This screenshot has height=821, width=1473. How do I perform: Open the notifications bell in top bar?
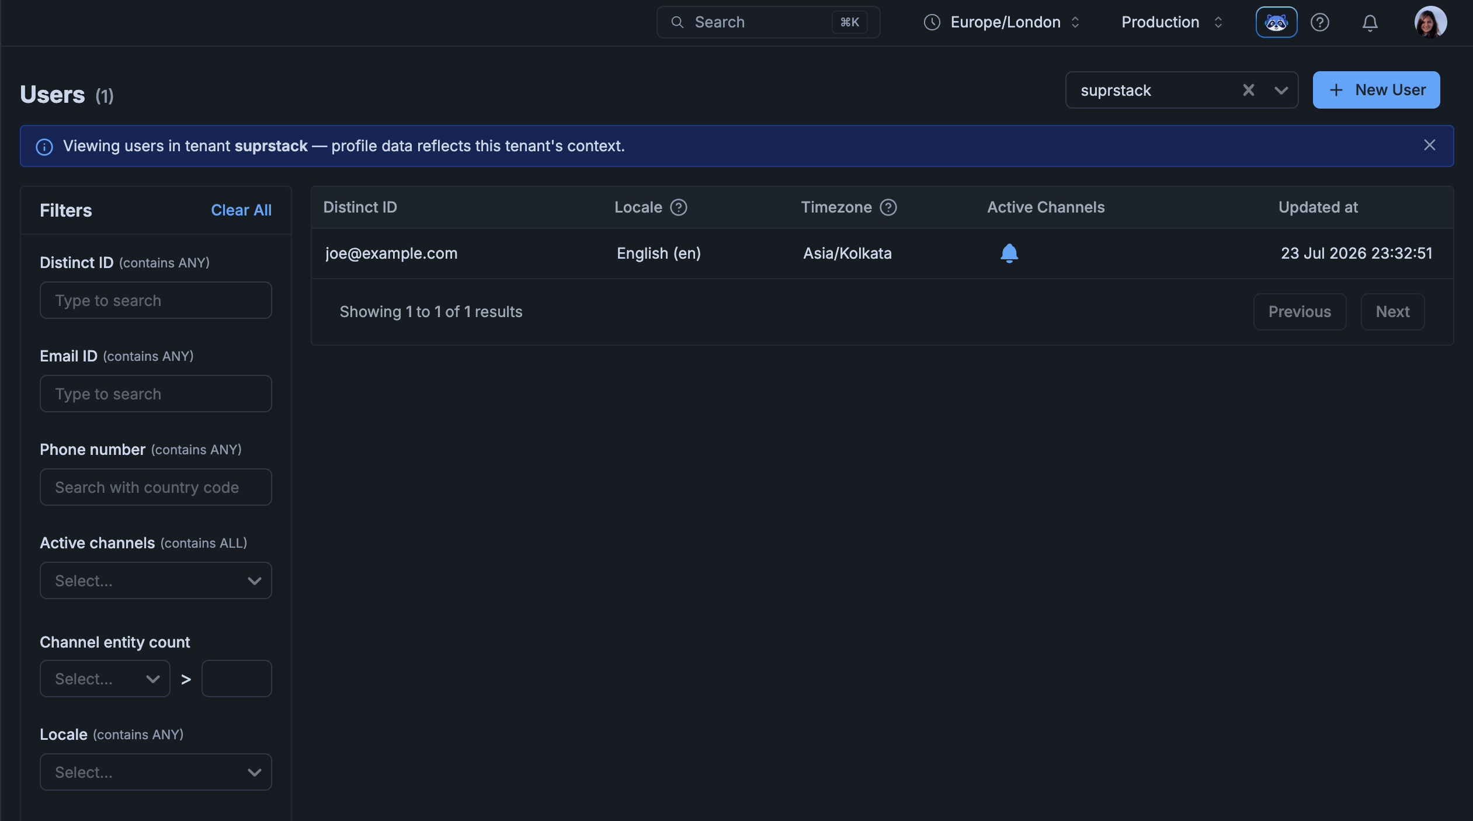click(1370, 23)
